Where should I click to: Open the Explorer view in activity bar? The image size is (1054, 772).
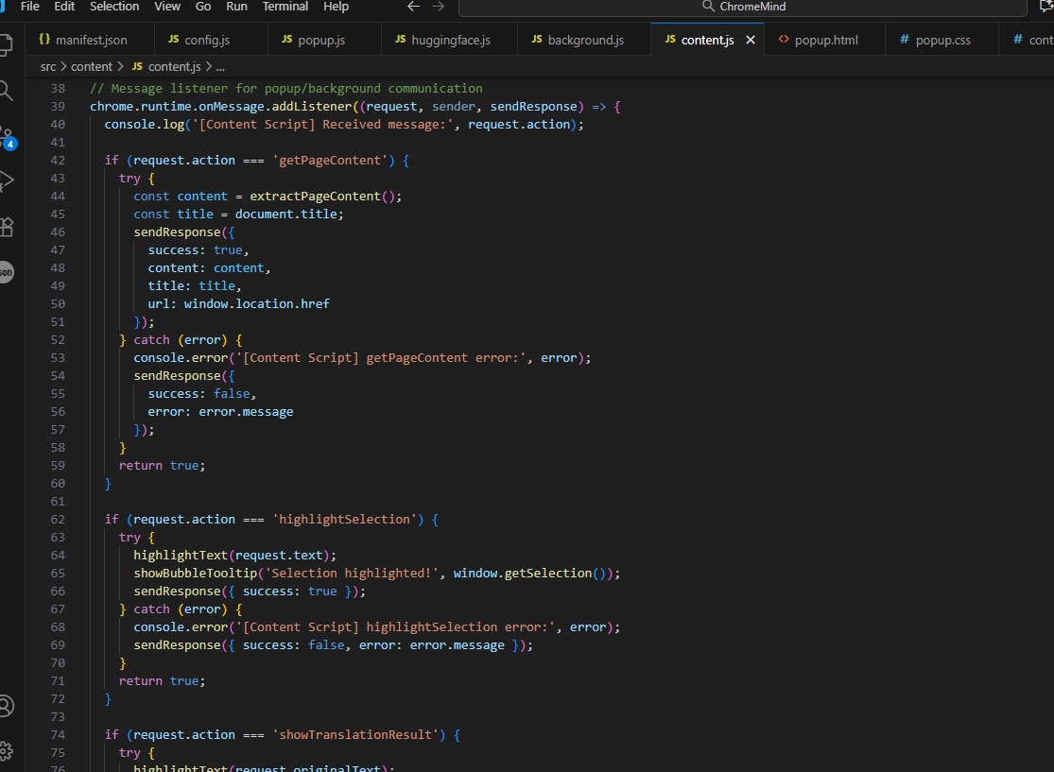pyautogui.click(x=6, y=43)
